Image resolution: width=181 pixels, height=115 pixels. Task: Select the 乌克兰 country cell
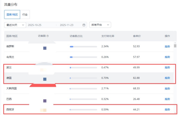click(x=10, y=57)
